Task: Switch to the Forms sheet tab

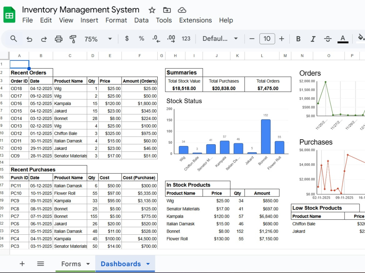Action: pyautogui.click(x=72, y=264)
